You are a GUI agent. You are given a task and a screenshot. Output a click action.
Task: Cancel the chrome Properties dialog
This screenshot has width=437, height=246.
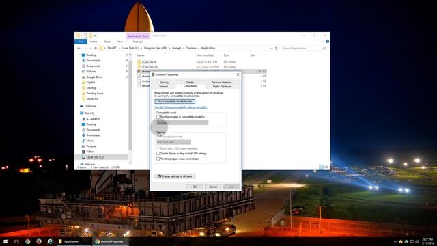[213, 187]
